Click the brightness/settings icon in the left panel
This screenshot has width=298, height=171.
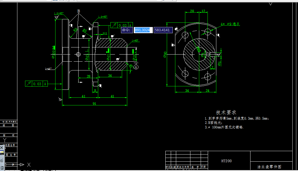tap(1, 147)
